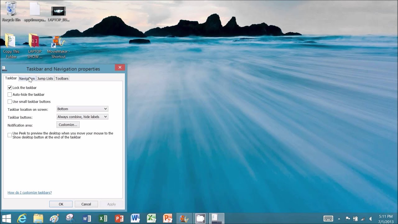
Task: Open the Excel 2010 taskbar icon with paper
Action: coord(151,218)
